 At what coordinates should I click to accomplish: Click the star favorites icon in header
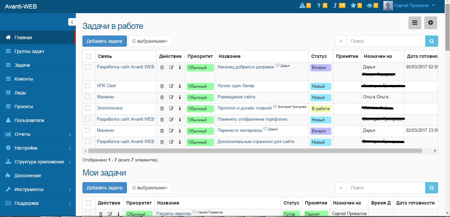(353, 5)
